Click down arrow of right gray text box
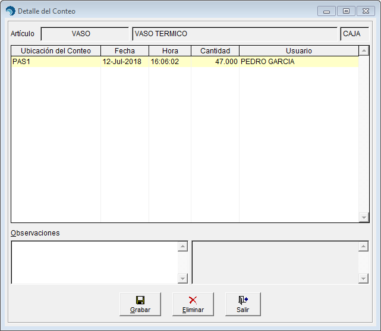The width and height of the screenshot is (381, 331). tap(363, 278)
